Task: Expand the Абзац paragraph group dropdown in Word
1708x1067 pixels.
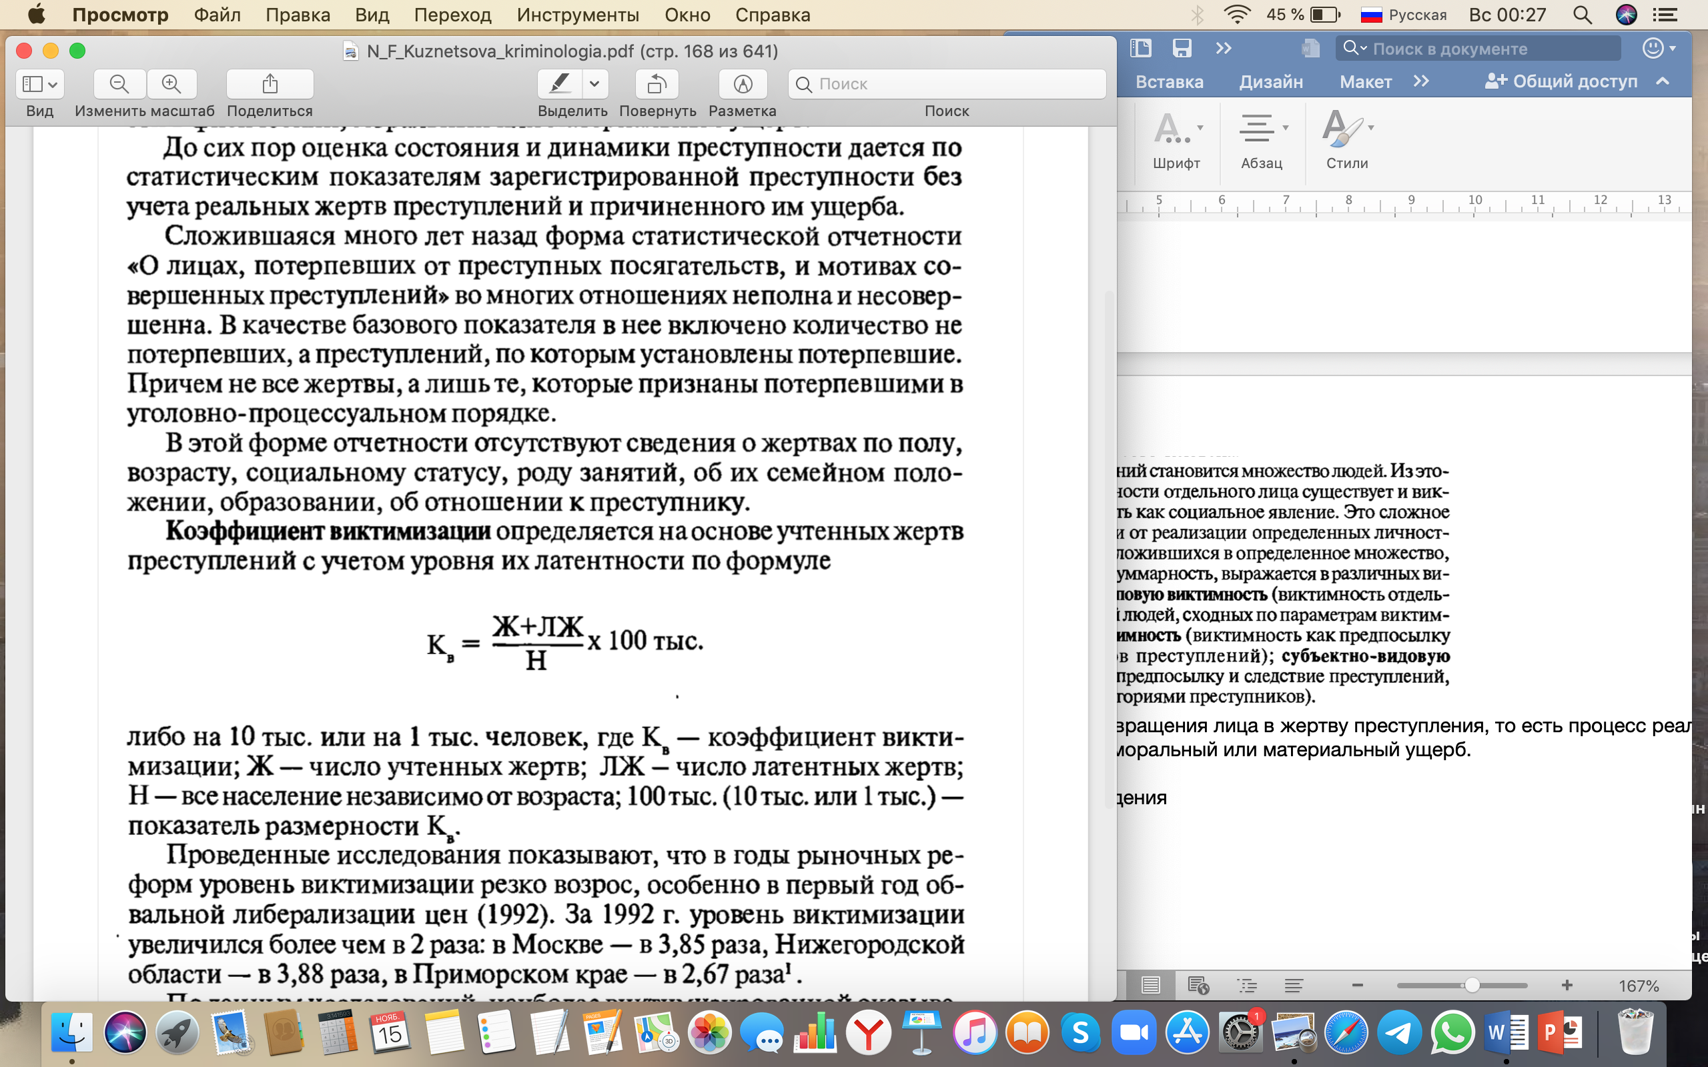Action: pos(1285,128)
